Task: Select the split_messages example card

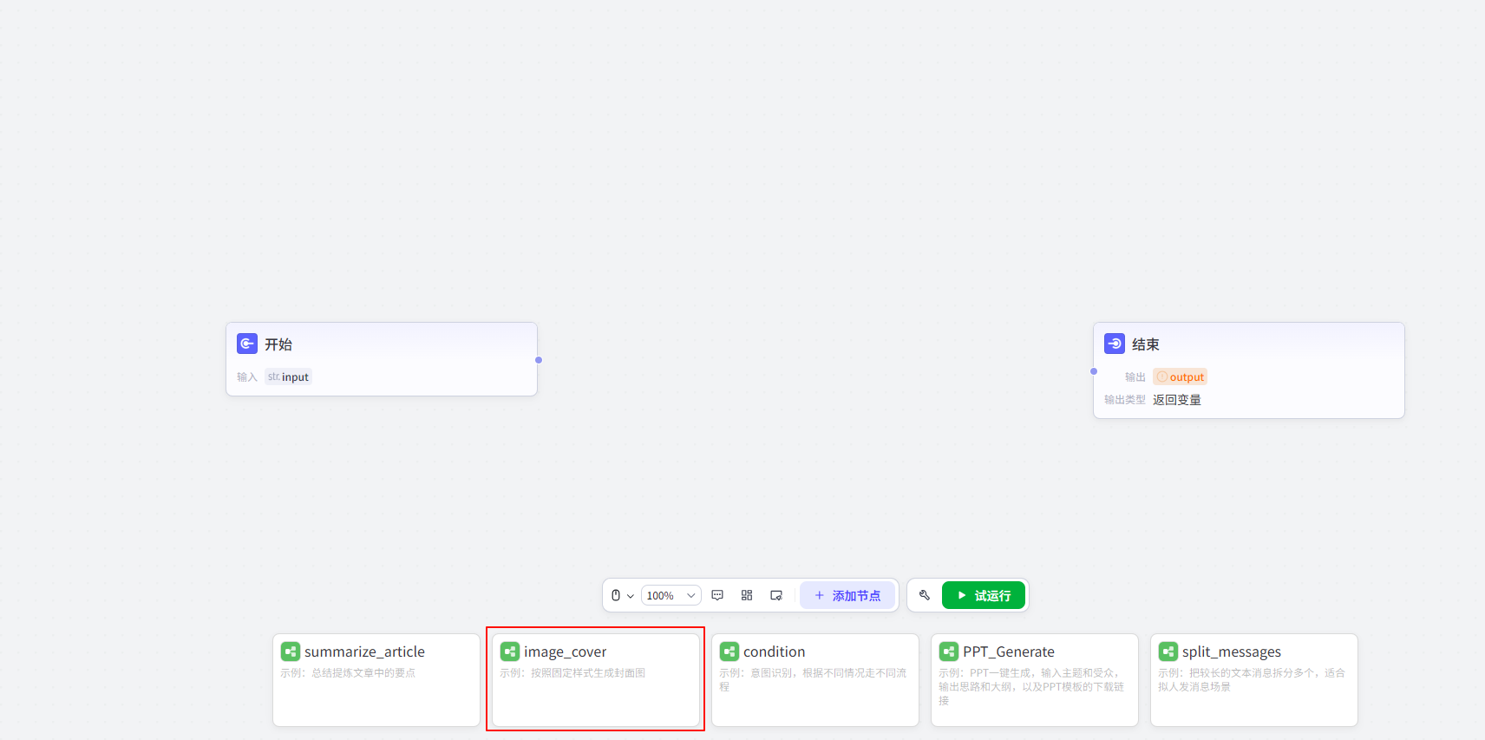Action: click(1254, 680)
